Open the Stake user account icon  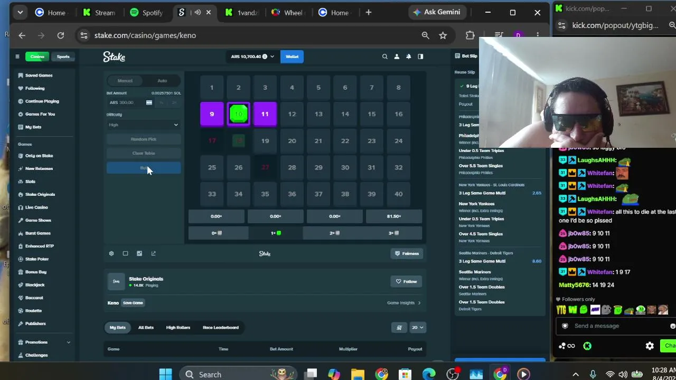tap(397, 56)
